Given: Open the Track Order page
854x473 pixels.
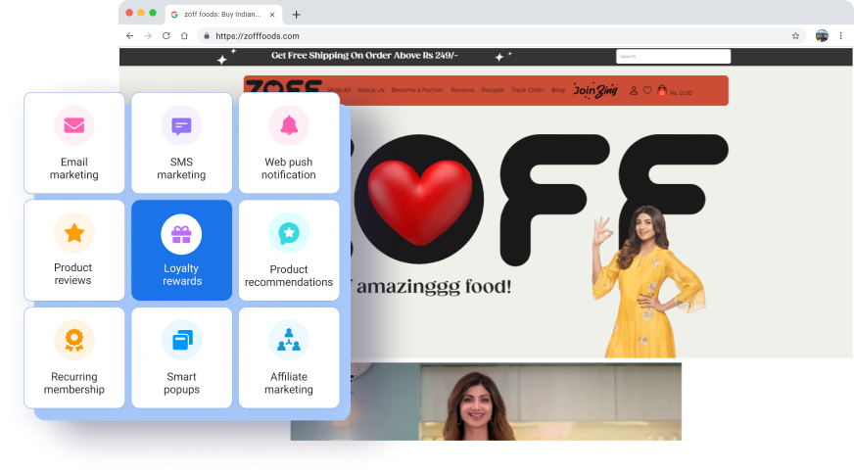Looking at the screenshot, I should click(x=527, y=90).
